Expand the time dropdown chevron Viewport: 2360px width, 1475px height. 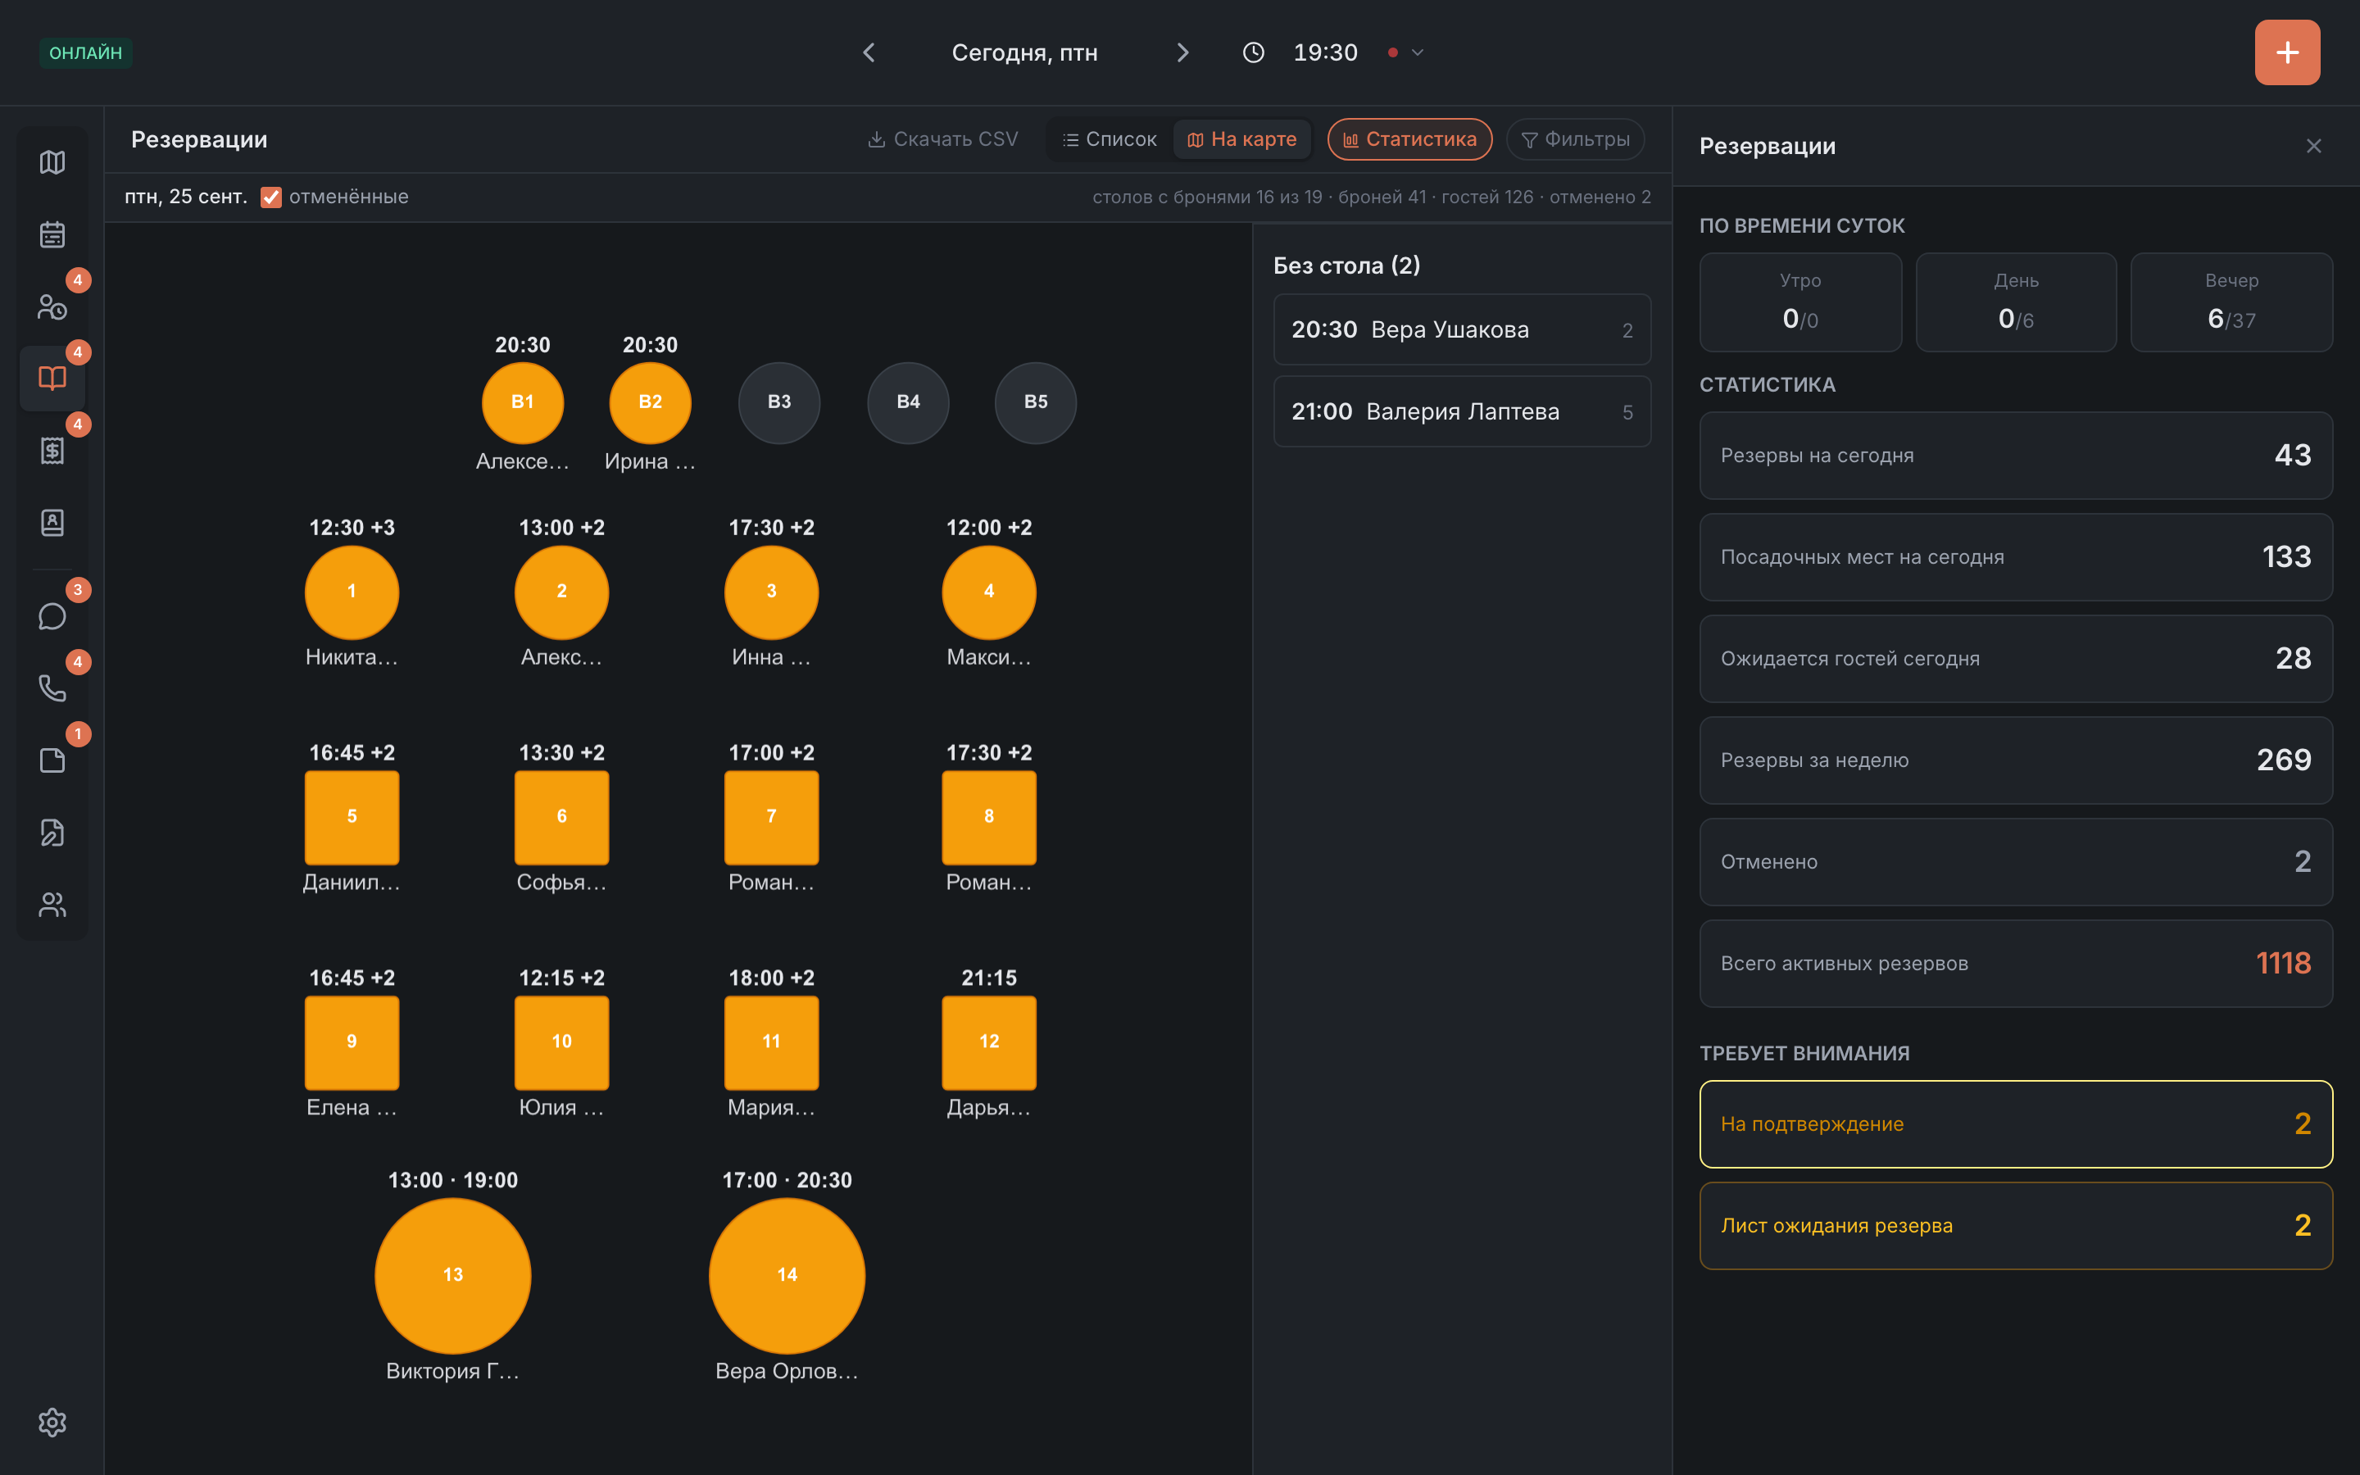pos(1418,52)
